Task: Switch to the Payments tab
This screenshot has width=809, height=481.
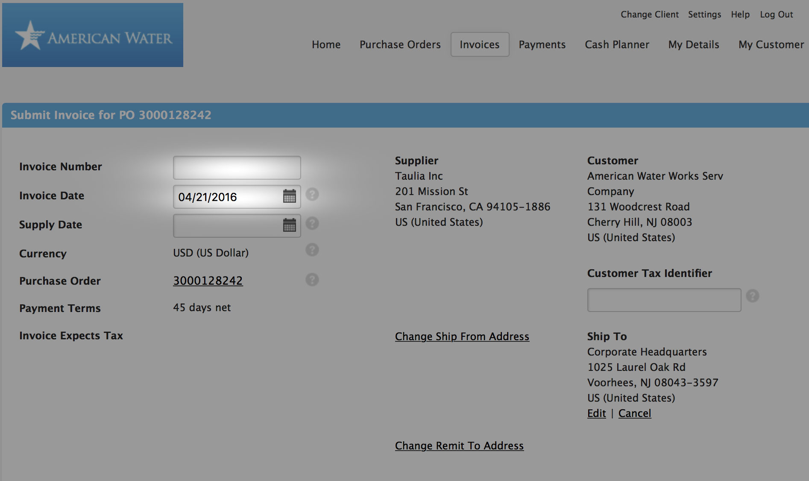Action: pos(542,44)
